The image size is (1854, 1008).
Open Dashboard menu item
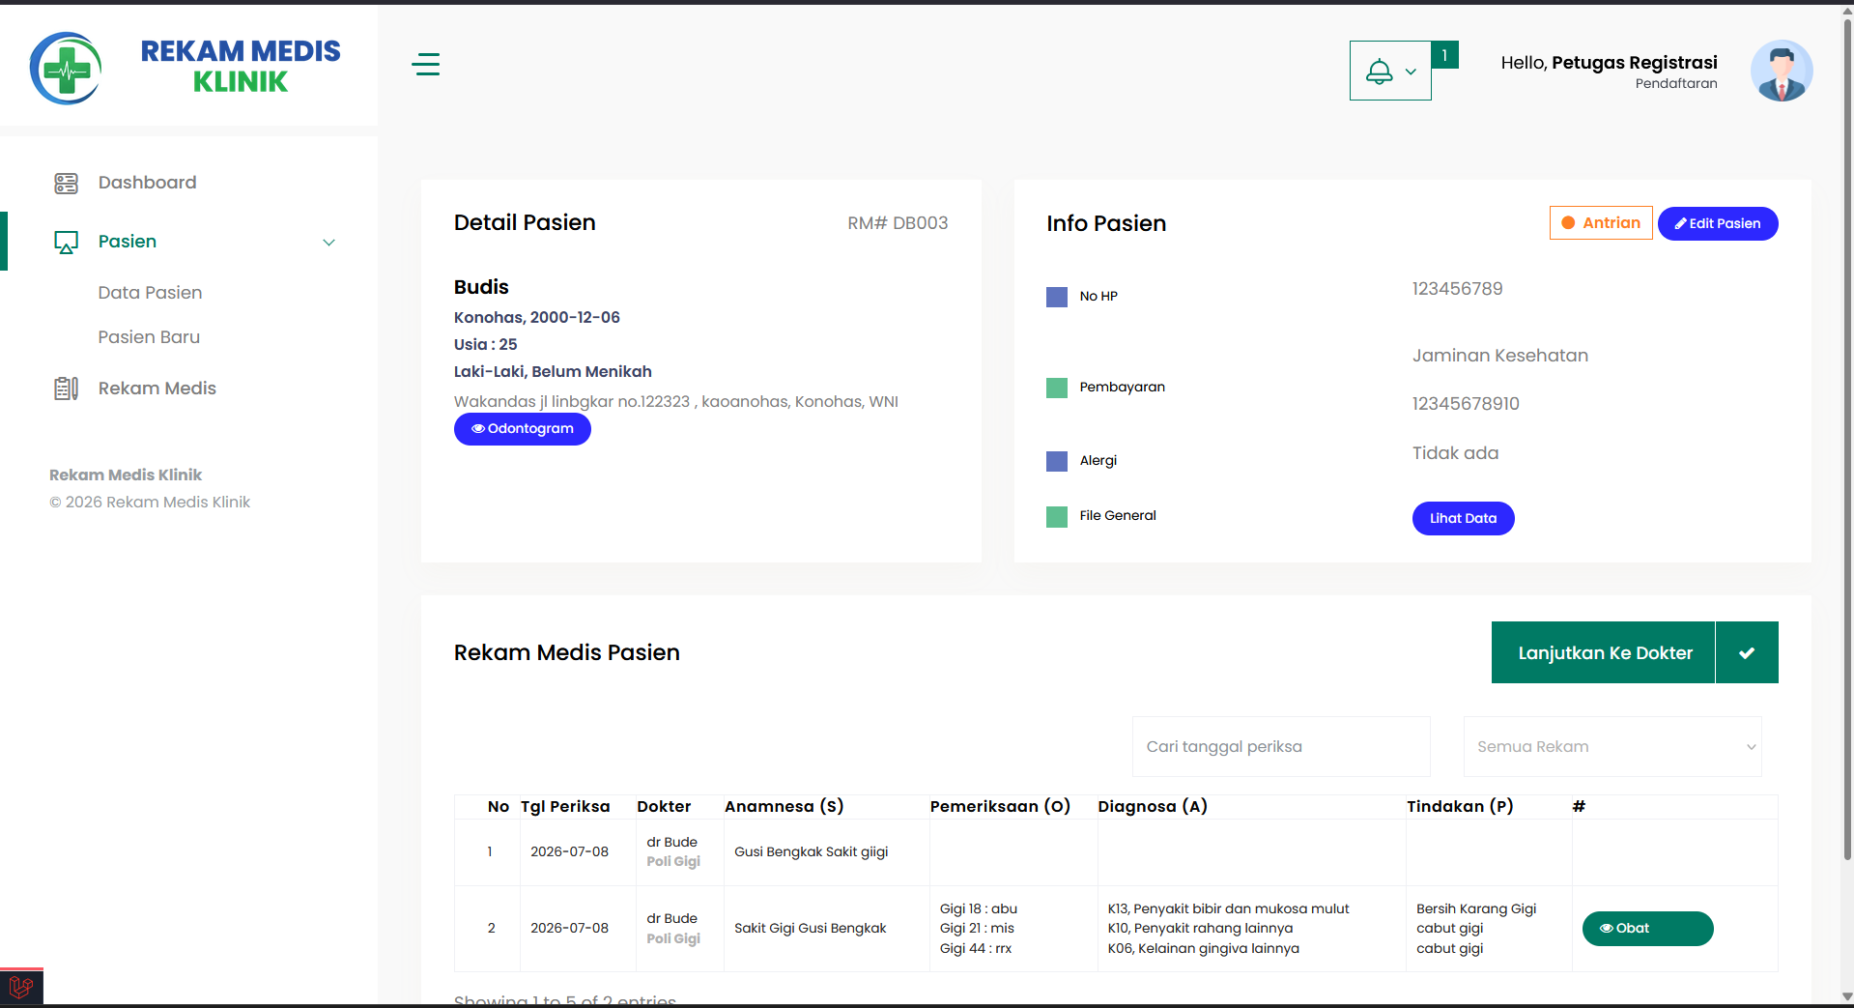(x=147, y=183)
